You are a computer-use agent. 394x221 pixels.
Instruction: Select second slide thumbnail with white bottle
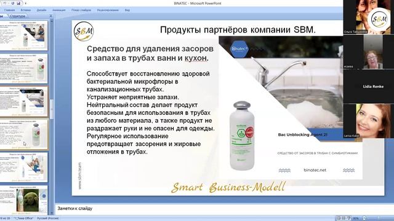click(x=23, y=68)
